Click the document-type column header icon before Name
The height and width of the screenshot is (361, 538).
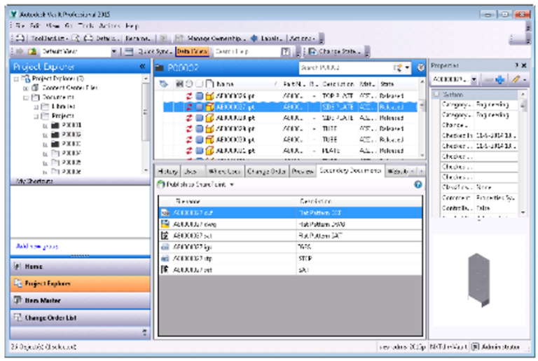pyautogui.click(x=209, y=84)
